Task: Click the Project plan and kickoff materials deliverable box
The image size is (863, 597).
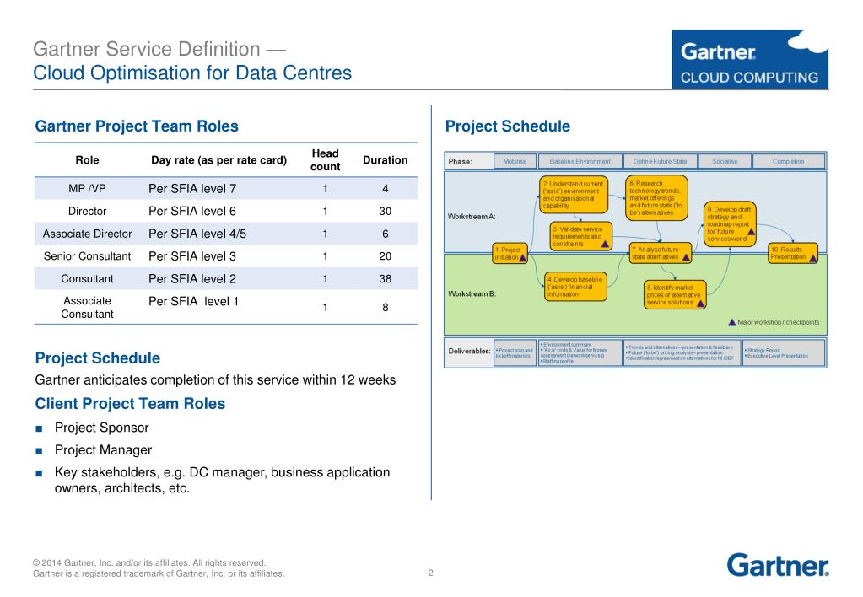Action: [515, 352]
